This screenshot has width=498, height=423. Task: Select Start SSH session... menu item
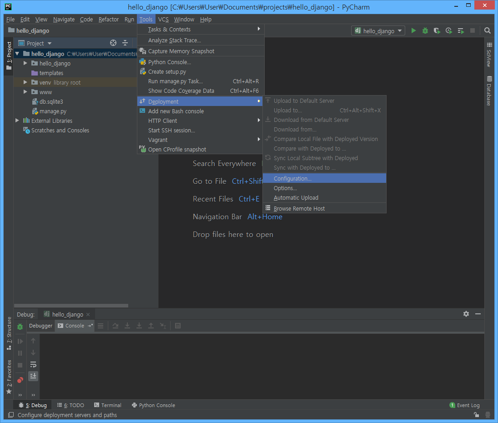click(x=201, y=130)
